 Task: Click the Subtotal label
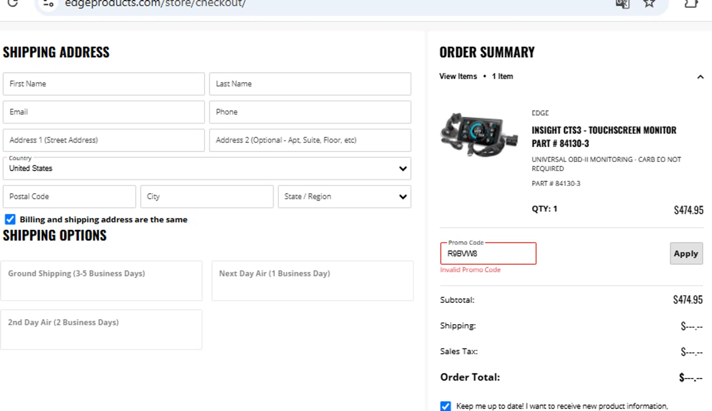coord(457,300)
